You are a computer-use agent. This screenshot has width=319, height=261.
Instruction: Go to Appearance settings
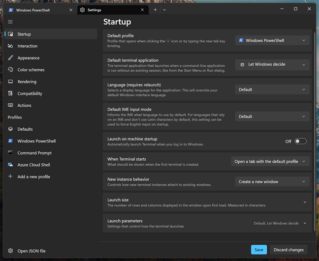pyautogui.click(x=51, y=58)
